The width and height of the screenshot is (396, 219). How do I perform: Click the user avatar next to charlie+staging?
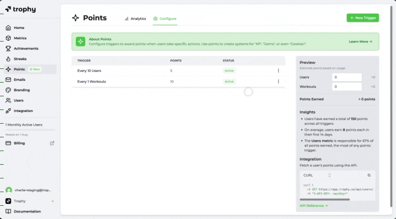pyautogui.click(x=9, y=190)
